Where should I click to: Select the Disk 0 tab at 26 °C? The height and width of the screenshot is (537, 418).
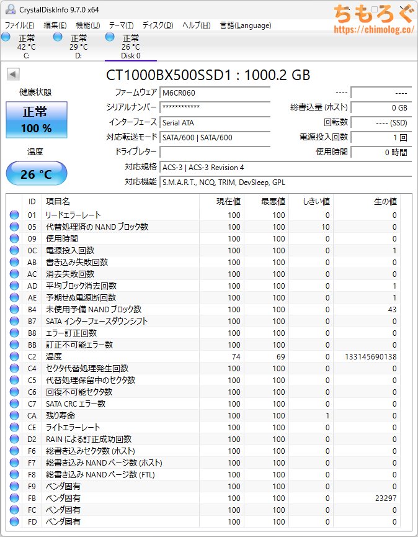[131, 46]
